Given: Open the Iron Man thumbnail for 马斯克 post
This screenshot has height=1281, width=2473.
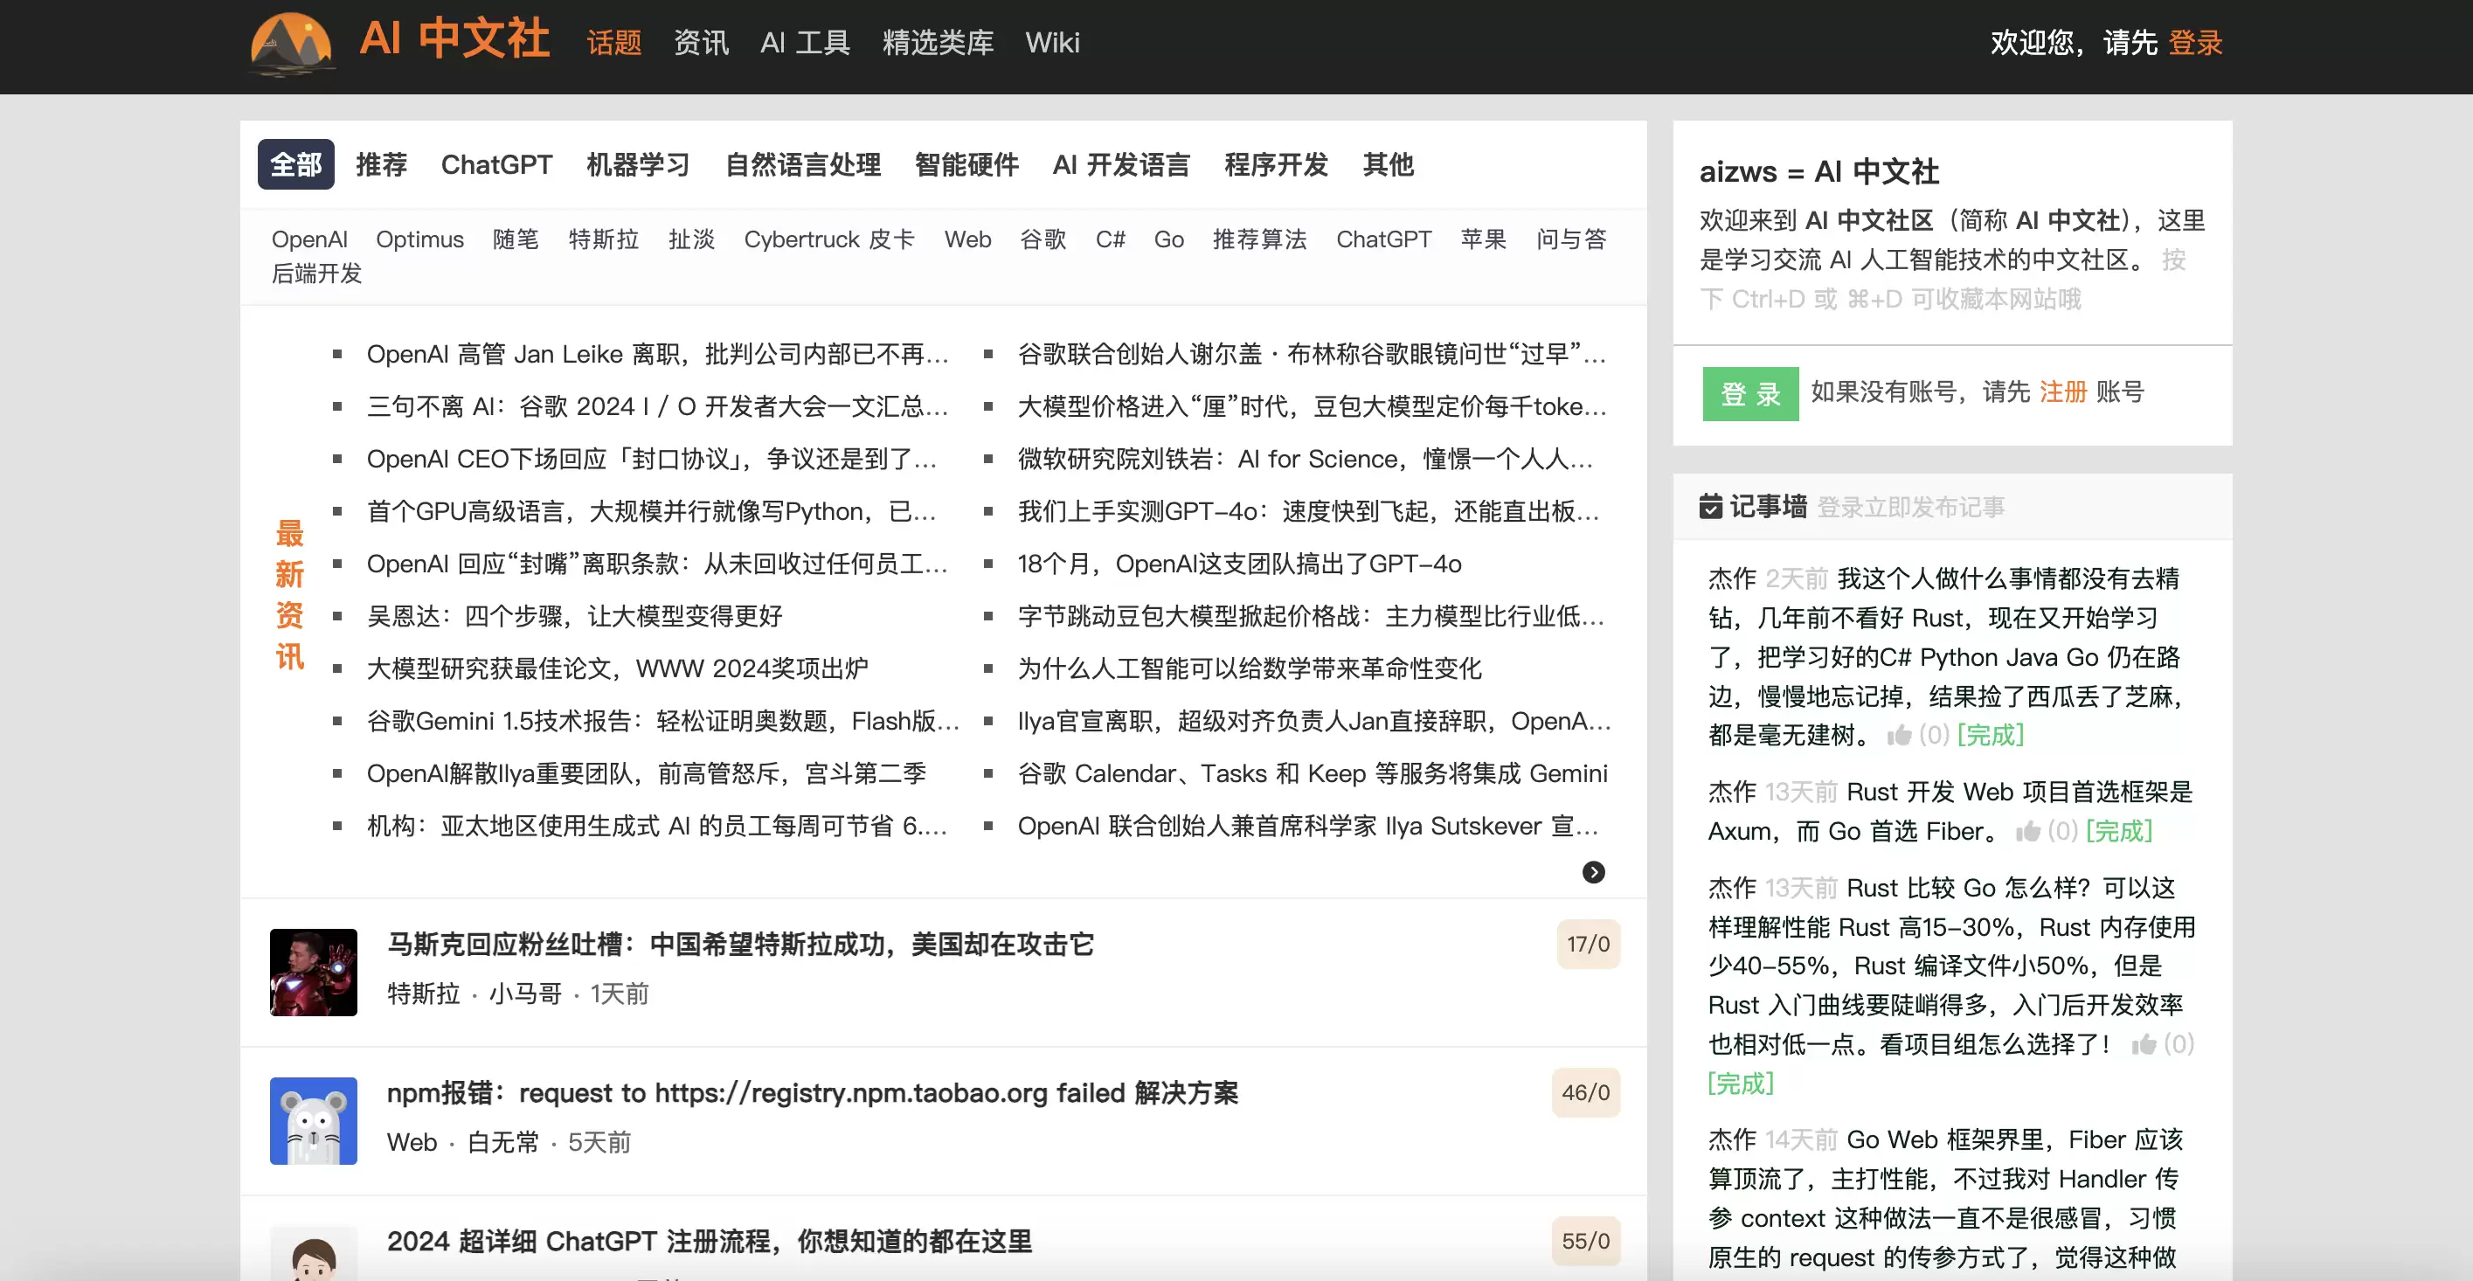Looking at the screenshot, I should [313, 972].
